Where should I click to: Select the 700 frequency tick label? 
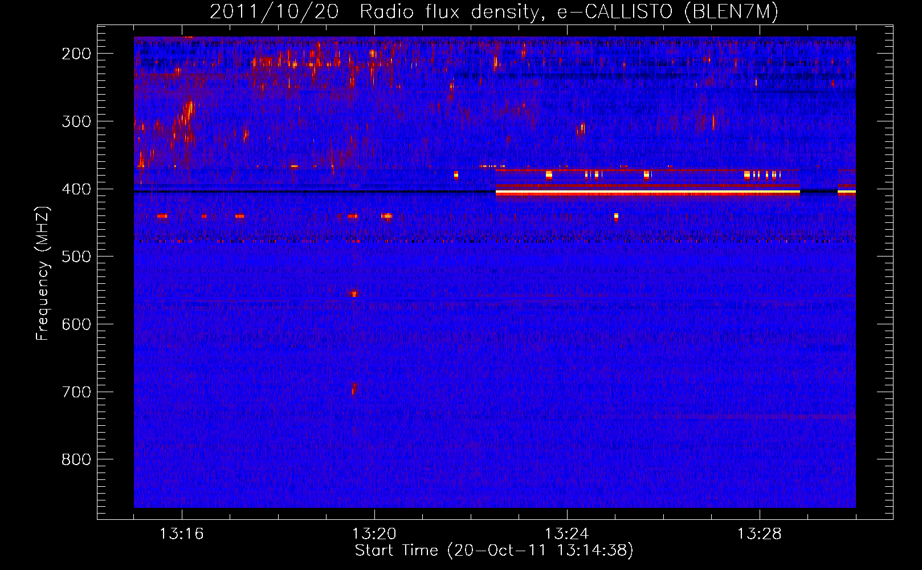click(76, 392)
